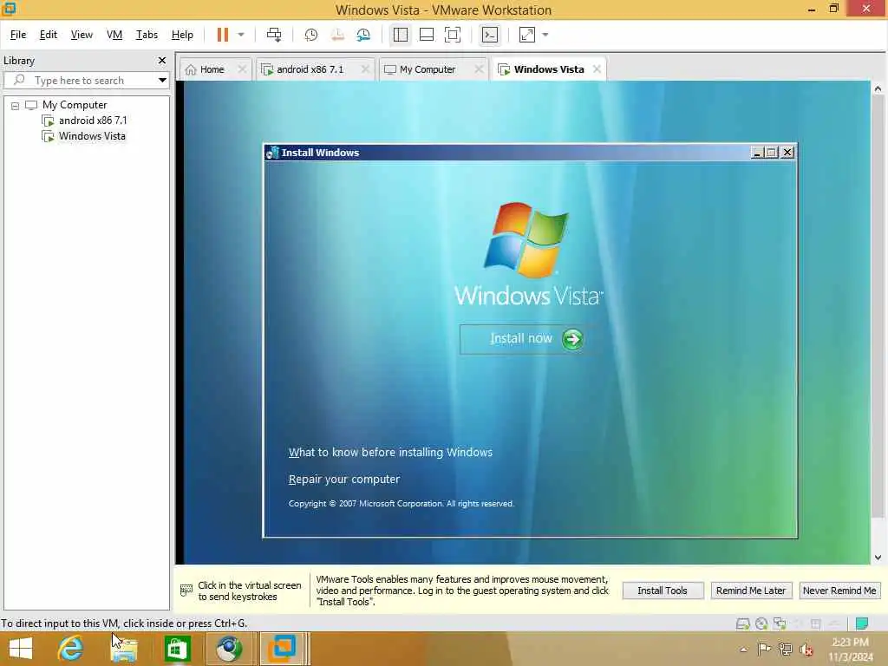Collapse the My Computer tree node
Image resolution: width=888 pixels, height=666 pixels.
[16, 106]
